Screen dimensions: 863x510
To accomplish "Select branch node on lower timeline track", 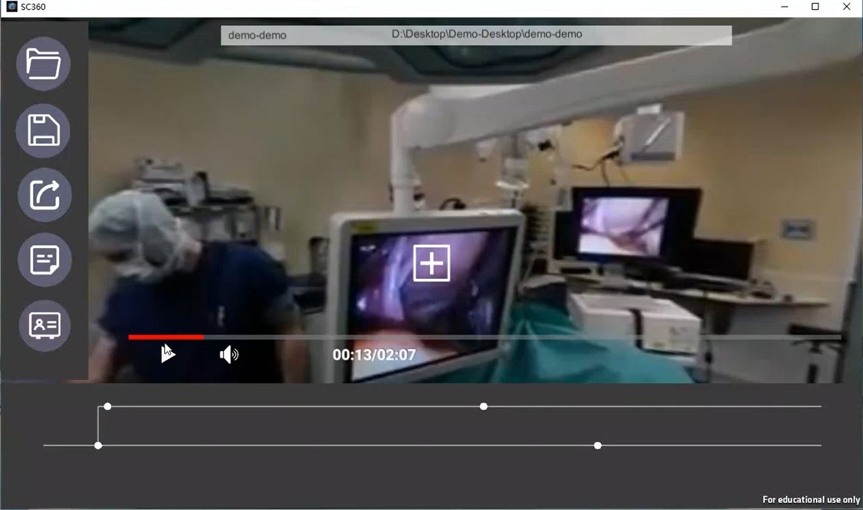I will point(98,445).
